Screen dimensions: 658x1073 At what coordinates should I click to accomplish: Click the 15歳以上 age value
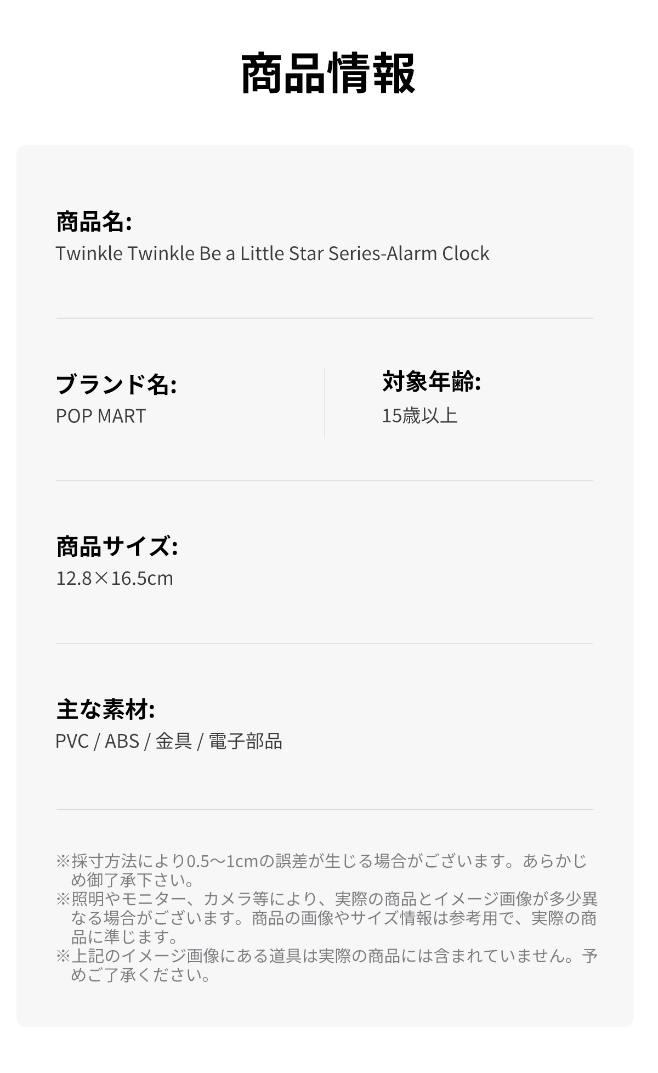point(419,416)
